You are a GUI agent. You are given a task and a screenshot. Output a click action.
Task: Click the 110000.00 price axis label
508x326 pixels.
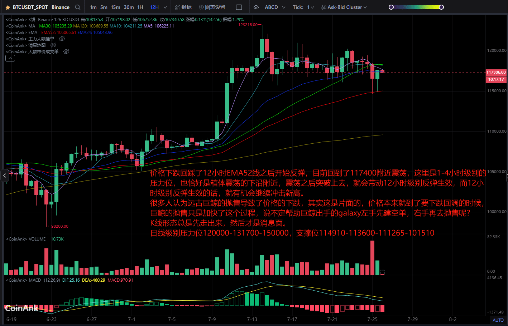coord(497,131)
